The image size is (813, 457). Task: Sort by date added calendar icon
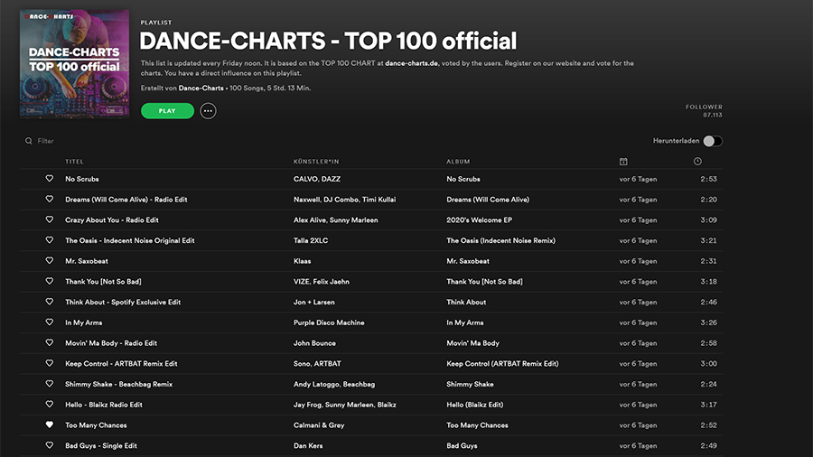pyautogui.click(x=623, y=162)
